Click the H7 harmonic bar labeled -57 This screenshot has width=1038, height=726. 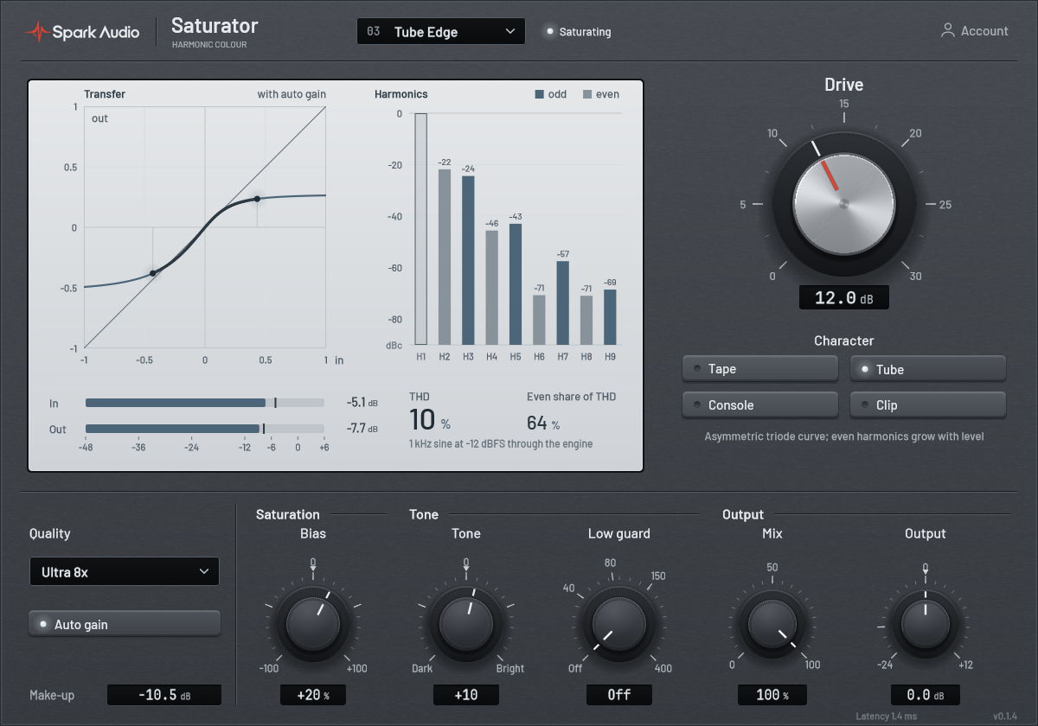tap(562, 303)
